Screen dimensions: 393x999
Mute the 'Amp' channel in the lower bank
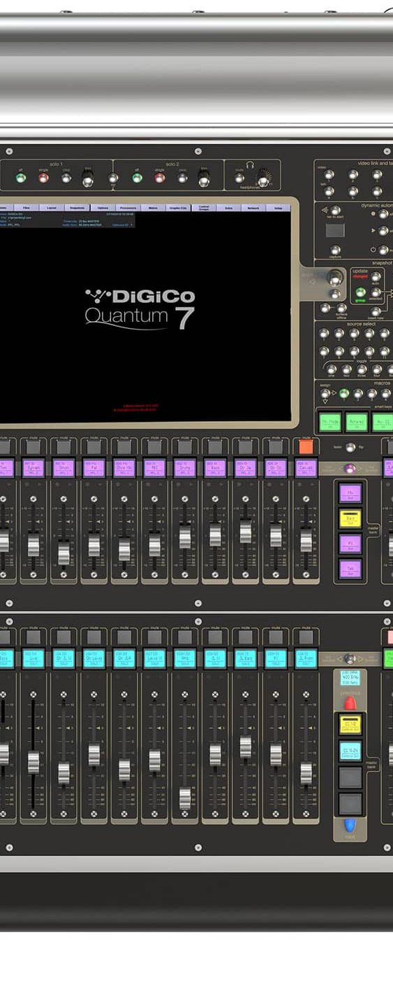point(184,637)
